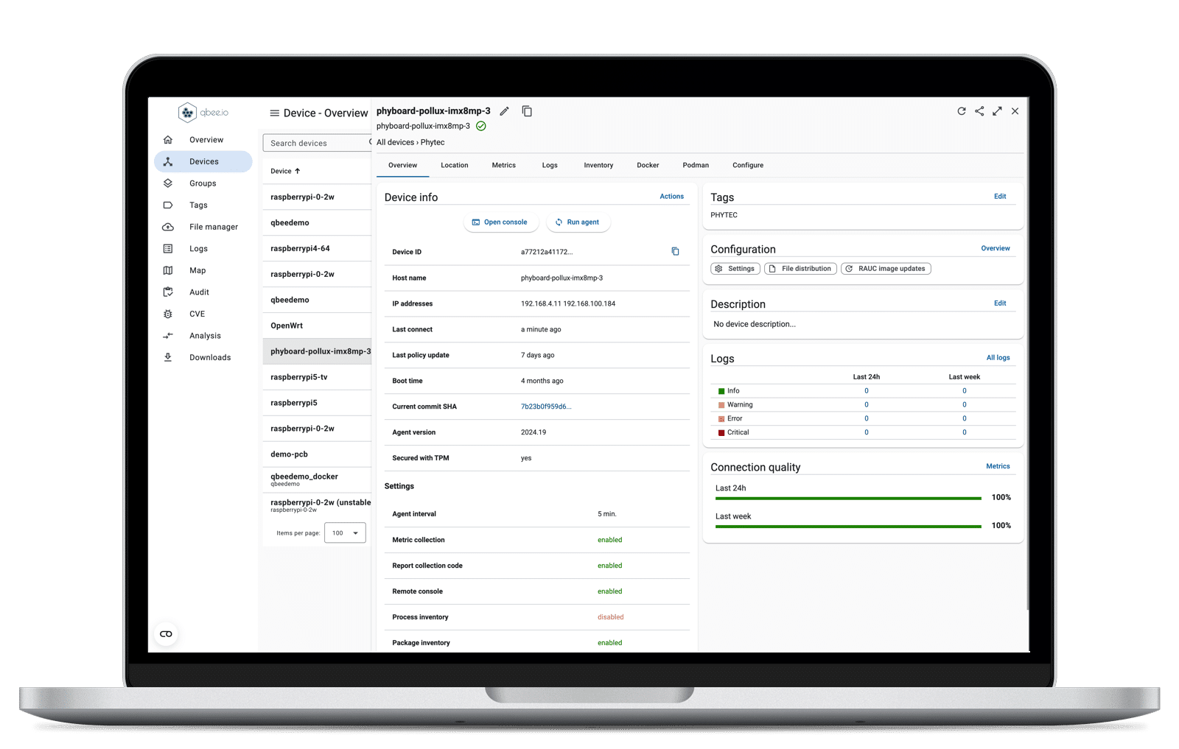1179x749 pixels.
Task: Open the Actions menu in Device info
Action: pos(671,197)
